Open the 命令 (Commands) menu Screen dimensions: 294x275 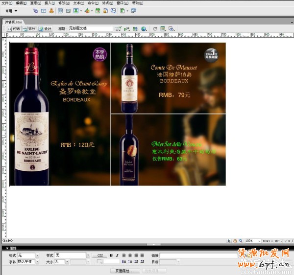tap(93, 3)
